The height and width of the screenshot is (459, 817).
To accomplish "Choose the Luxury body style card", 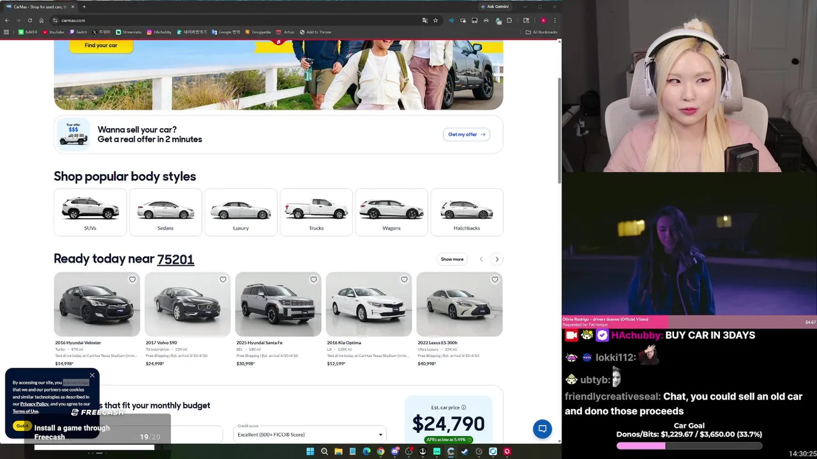I will (x=241, y=212).
